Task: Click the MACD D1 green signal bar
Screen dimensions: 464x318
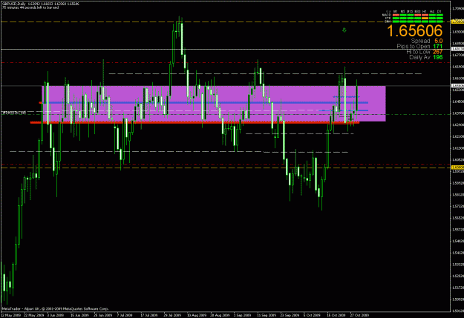Action: pos(440,15)
